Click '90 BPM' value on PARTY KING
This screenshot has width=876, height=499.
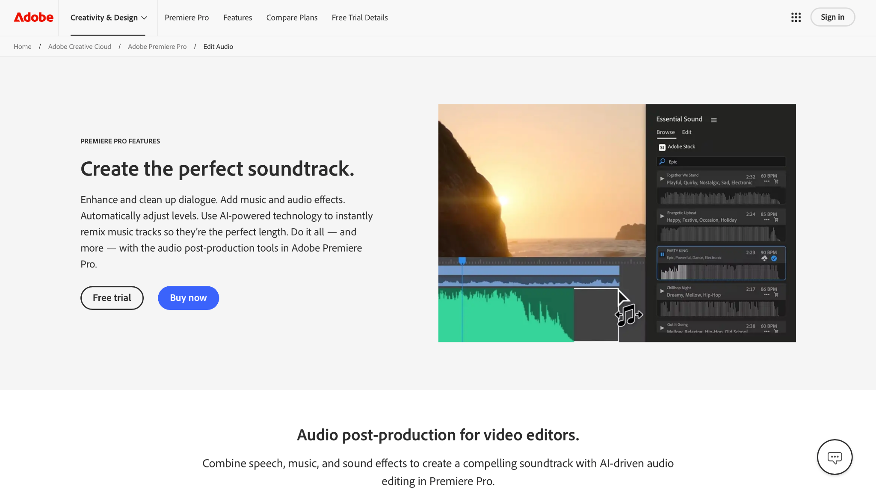coord(769,252)
